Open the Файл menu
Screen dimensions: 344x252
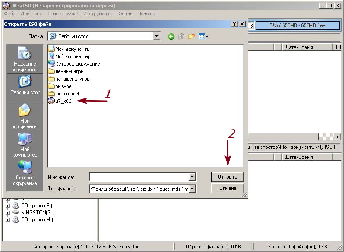coord(10,14)
